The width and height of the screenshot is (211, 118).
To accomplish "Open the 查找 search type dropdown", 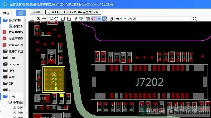I will pyautogui.click(x=125, y=19).
